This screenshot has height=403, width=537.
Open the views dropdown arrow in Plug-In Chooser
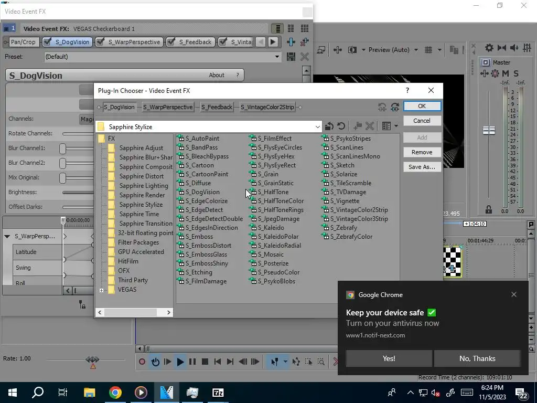click(396, 126)
